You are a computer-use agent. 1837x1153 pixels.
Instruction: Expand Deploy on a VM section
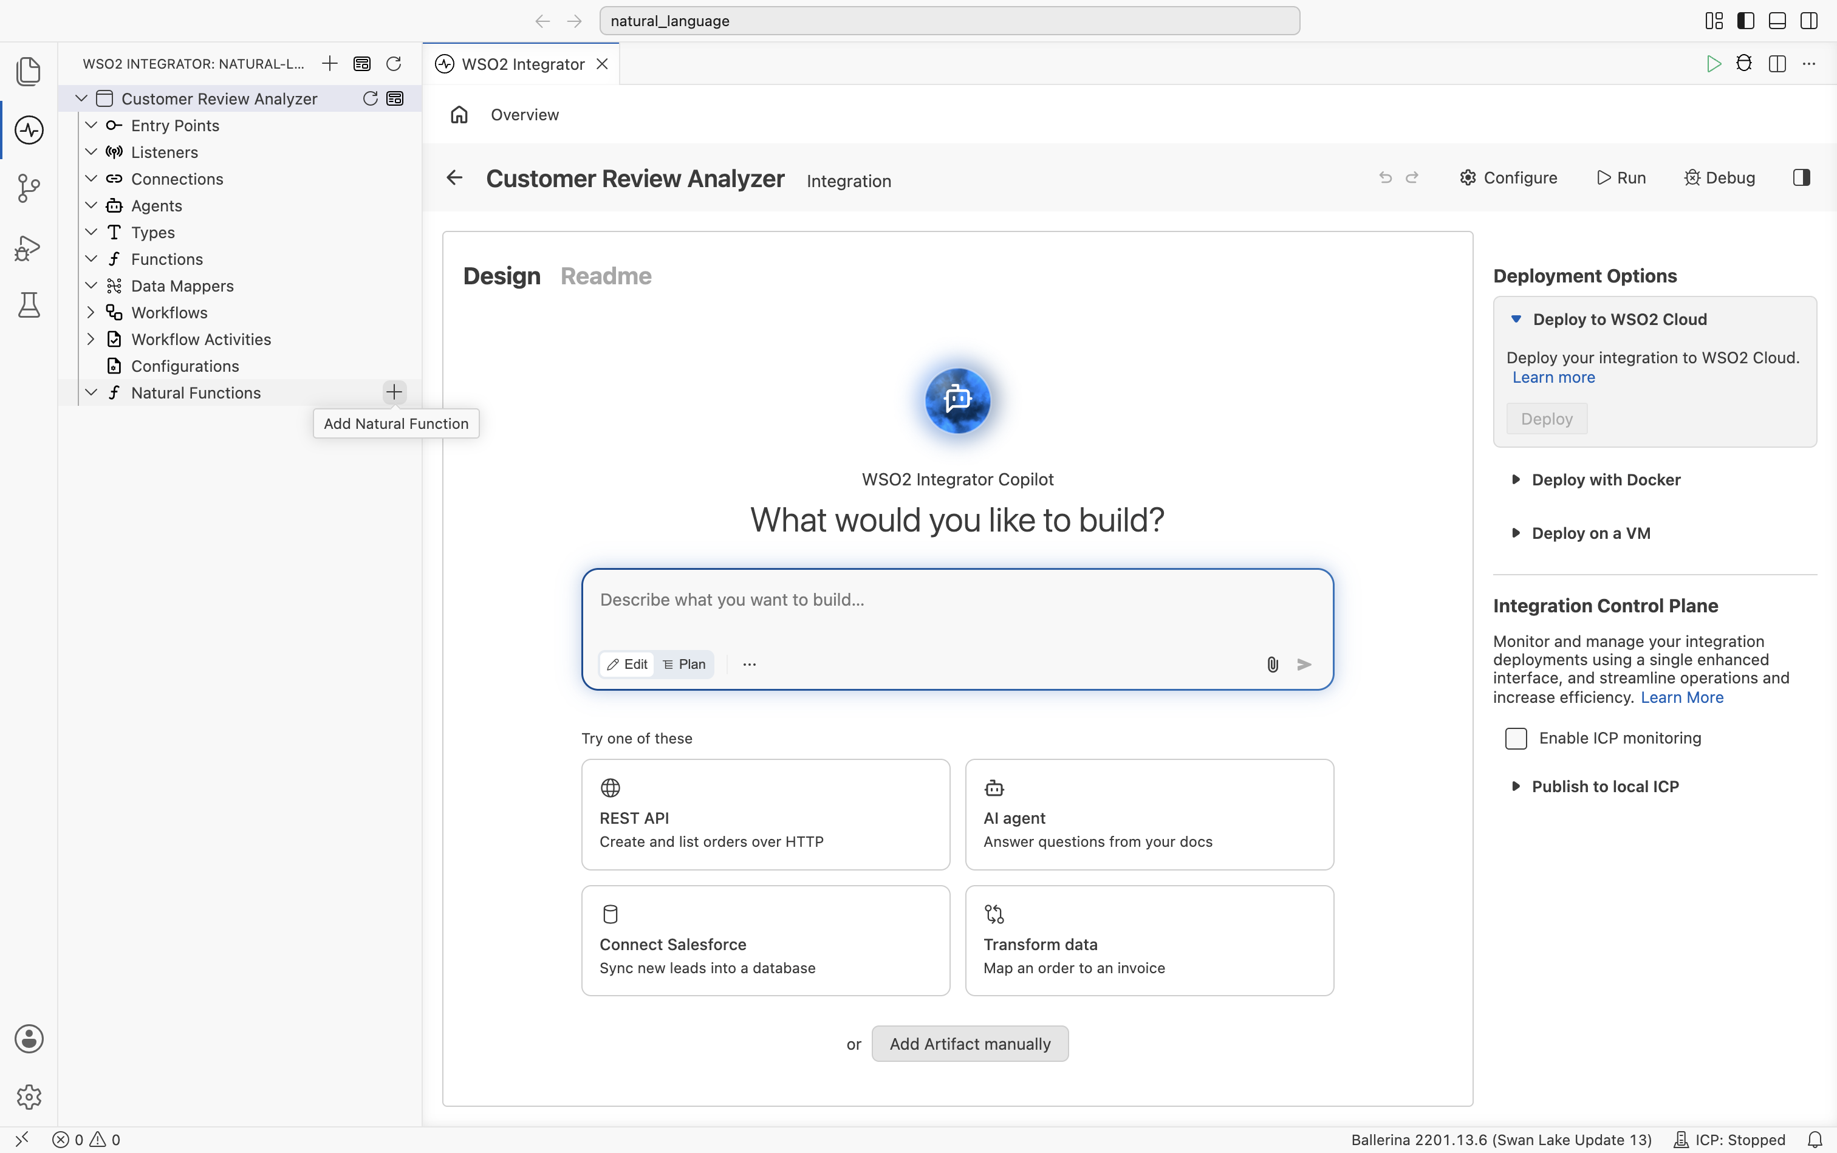coord(1581,533)
